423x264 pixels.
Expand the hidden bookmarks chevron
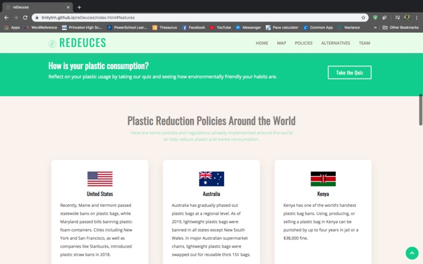click(x=375, y=27)
